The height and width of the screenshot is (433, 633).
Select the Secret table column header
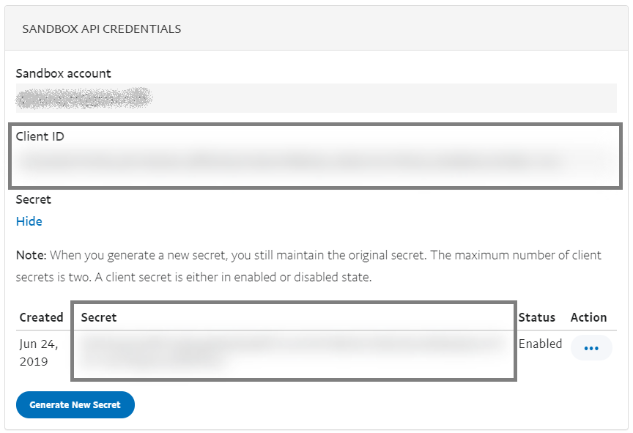(x=99, y=317)
